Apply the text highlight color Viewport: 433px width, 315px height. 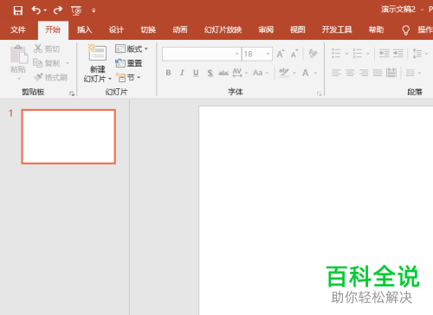[x=284, y=73]
